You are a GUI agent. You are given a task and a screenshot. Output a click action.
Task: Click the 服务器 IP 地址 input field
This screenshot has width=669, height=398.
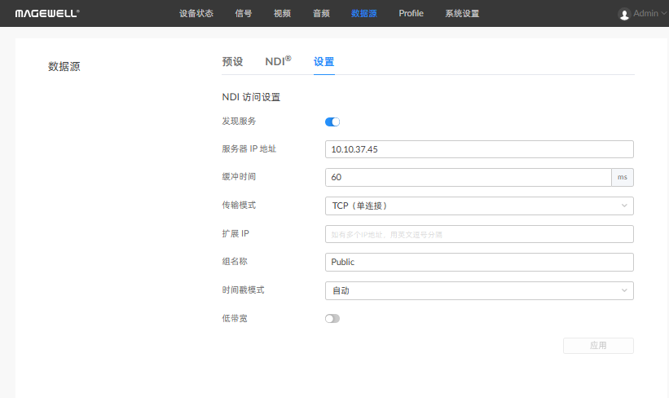point(478,149)
